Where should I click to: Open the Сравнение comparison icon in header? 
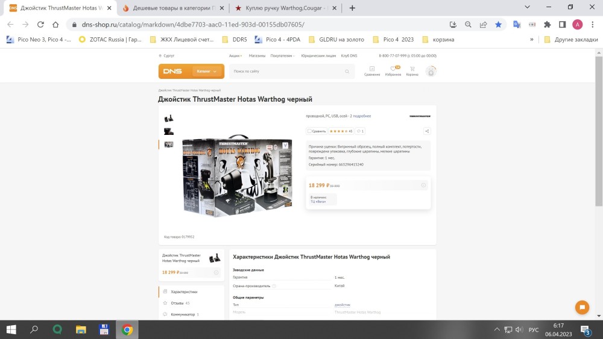pyautogui.click(x=372, y=71)
